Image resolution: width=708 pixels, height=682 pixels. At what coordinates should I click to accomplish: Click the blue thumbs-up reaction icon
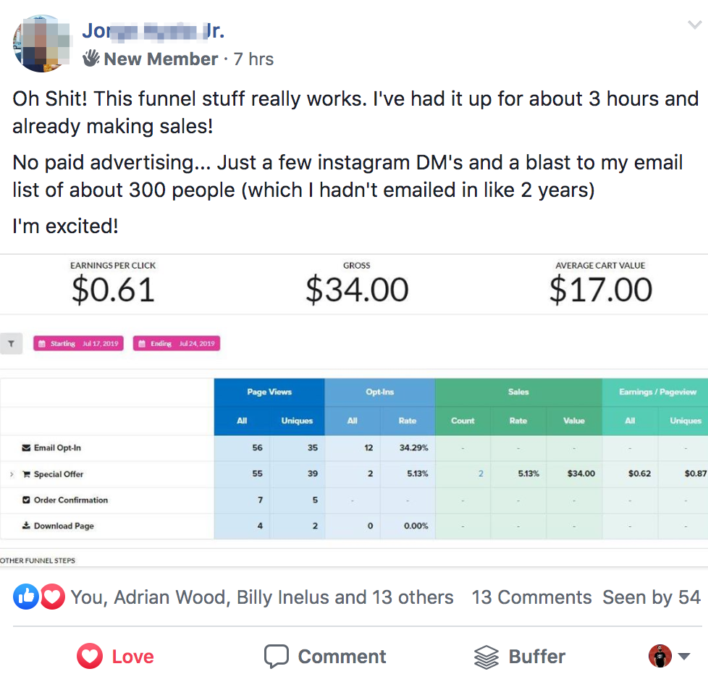(26, 597)
